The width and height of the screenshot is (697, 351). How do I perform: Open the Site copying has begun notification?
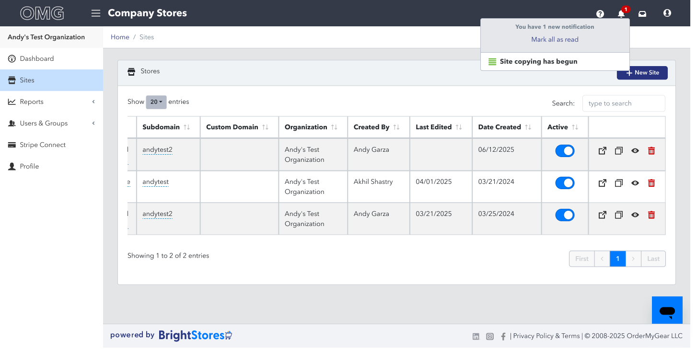[x=555, y=61]
